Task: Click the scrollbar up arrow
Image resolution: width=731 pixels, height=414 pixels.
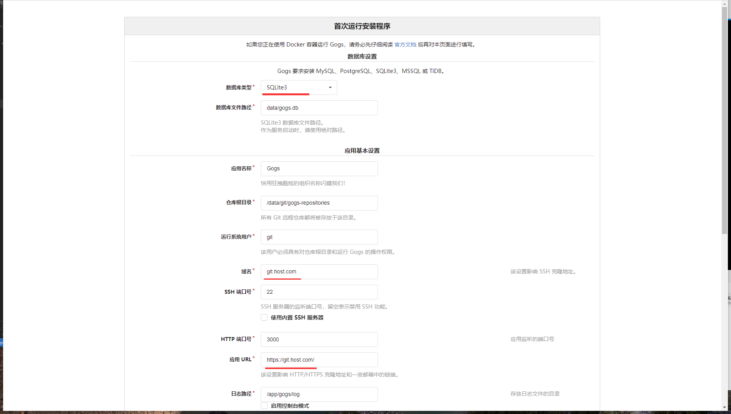Action: coord(724,4)
